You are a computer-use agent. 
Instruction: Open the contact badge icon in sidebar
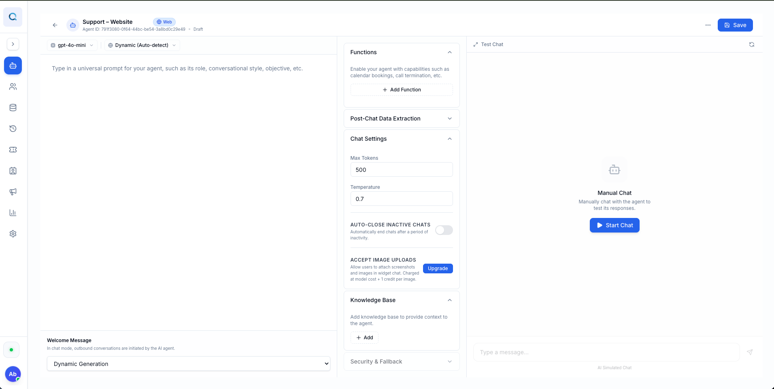pos(13,171)
